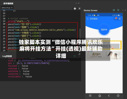This screenshot has width=127, height=99.
Task: Click the '# script content' comment line
Action: point(18,19)
